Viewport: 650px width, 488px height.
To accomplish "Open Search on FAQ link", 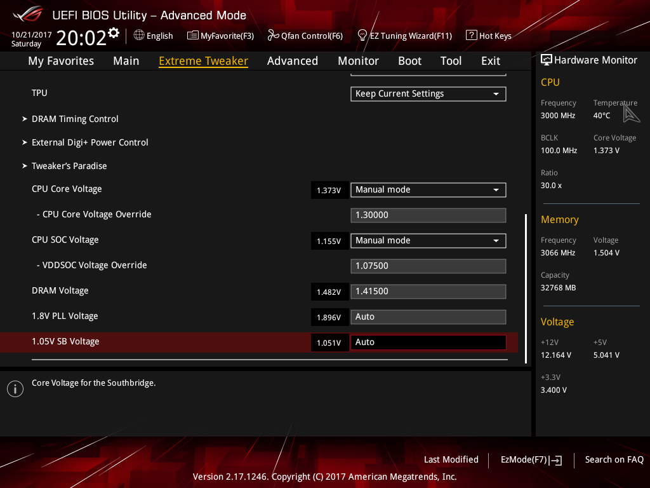I will pyautogui.click(x=614, y=460).
